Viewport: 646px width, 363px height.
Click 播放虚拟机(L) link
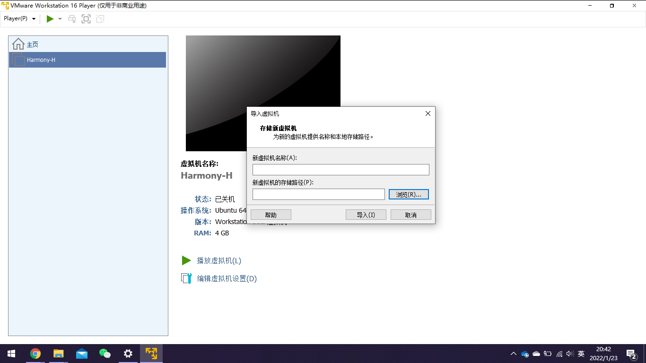click(219, 260)
